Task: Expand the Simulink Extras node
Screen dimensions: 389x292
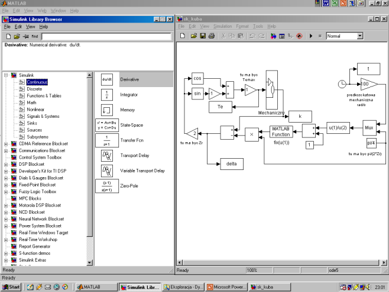Action: tap(6, 261)
